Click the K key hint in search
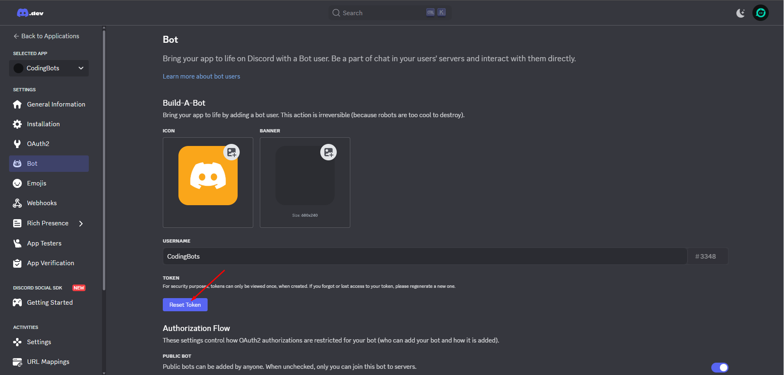This screenshot has width=784, height=375. click(441, 12)
